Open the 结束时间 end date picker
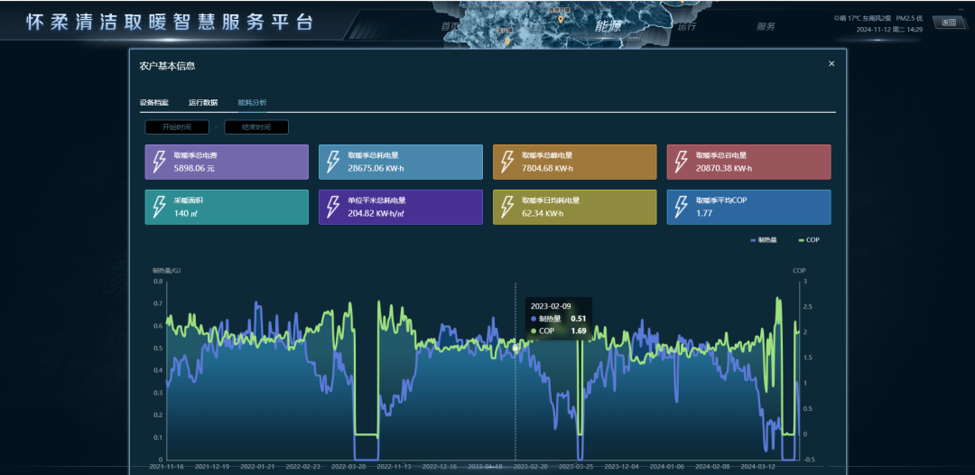The width and height of the screenshot is (975, 475). click(256, 127)
